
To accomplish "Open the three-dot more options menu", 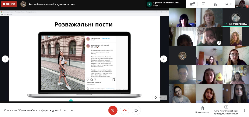I will 244,110.
